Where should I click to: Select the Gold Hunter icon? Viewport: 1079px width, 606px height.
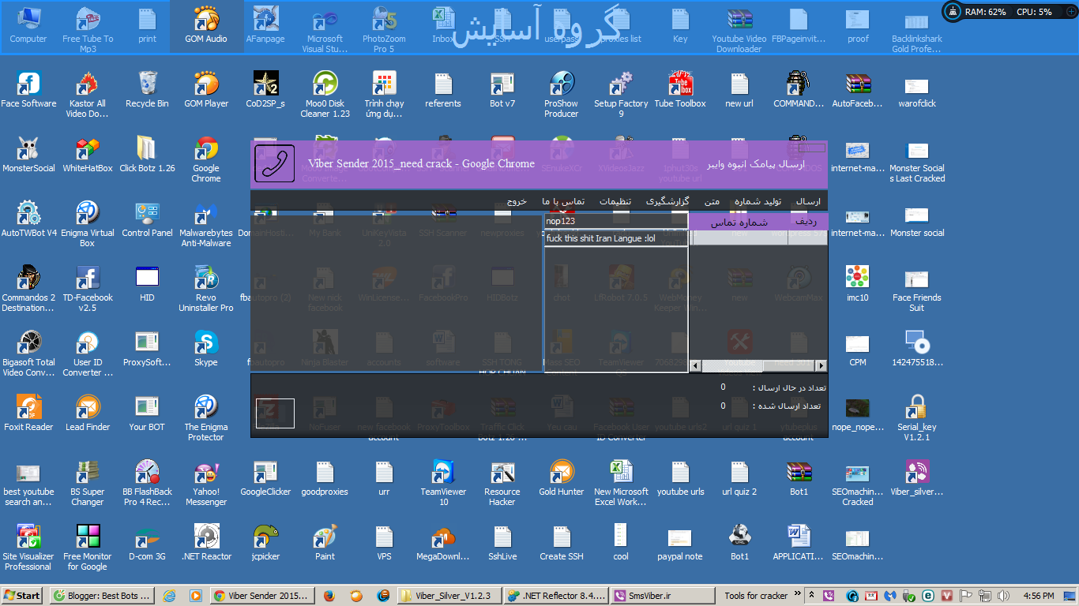click(562, 478)
